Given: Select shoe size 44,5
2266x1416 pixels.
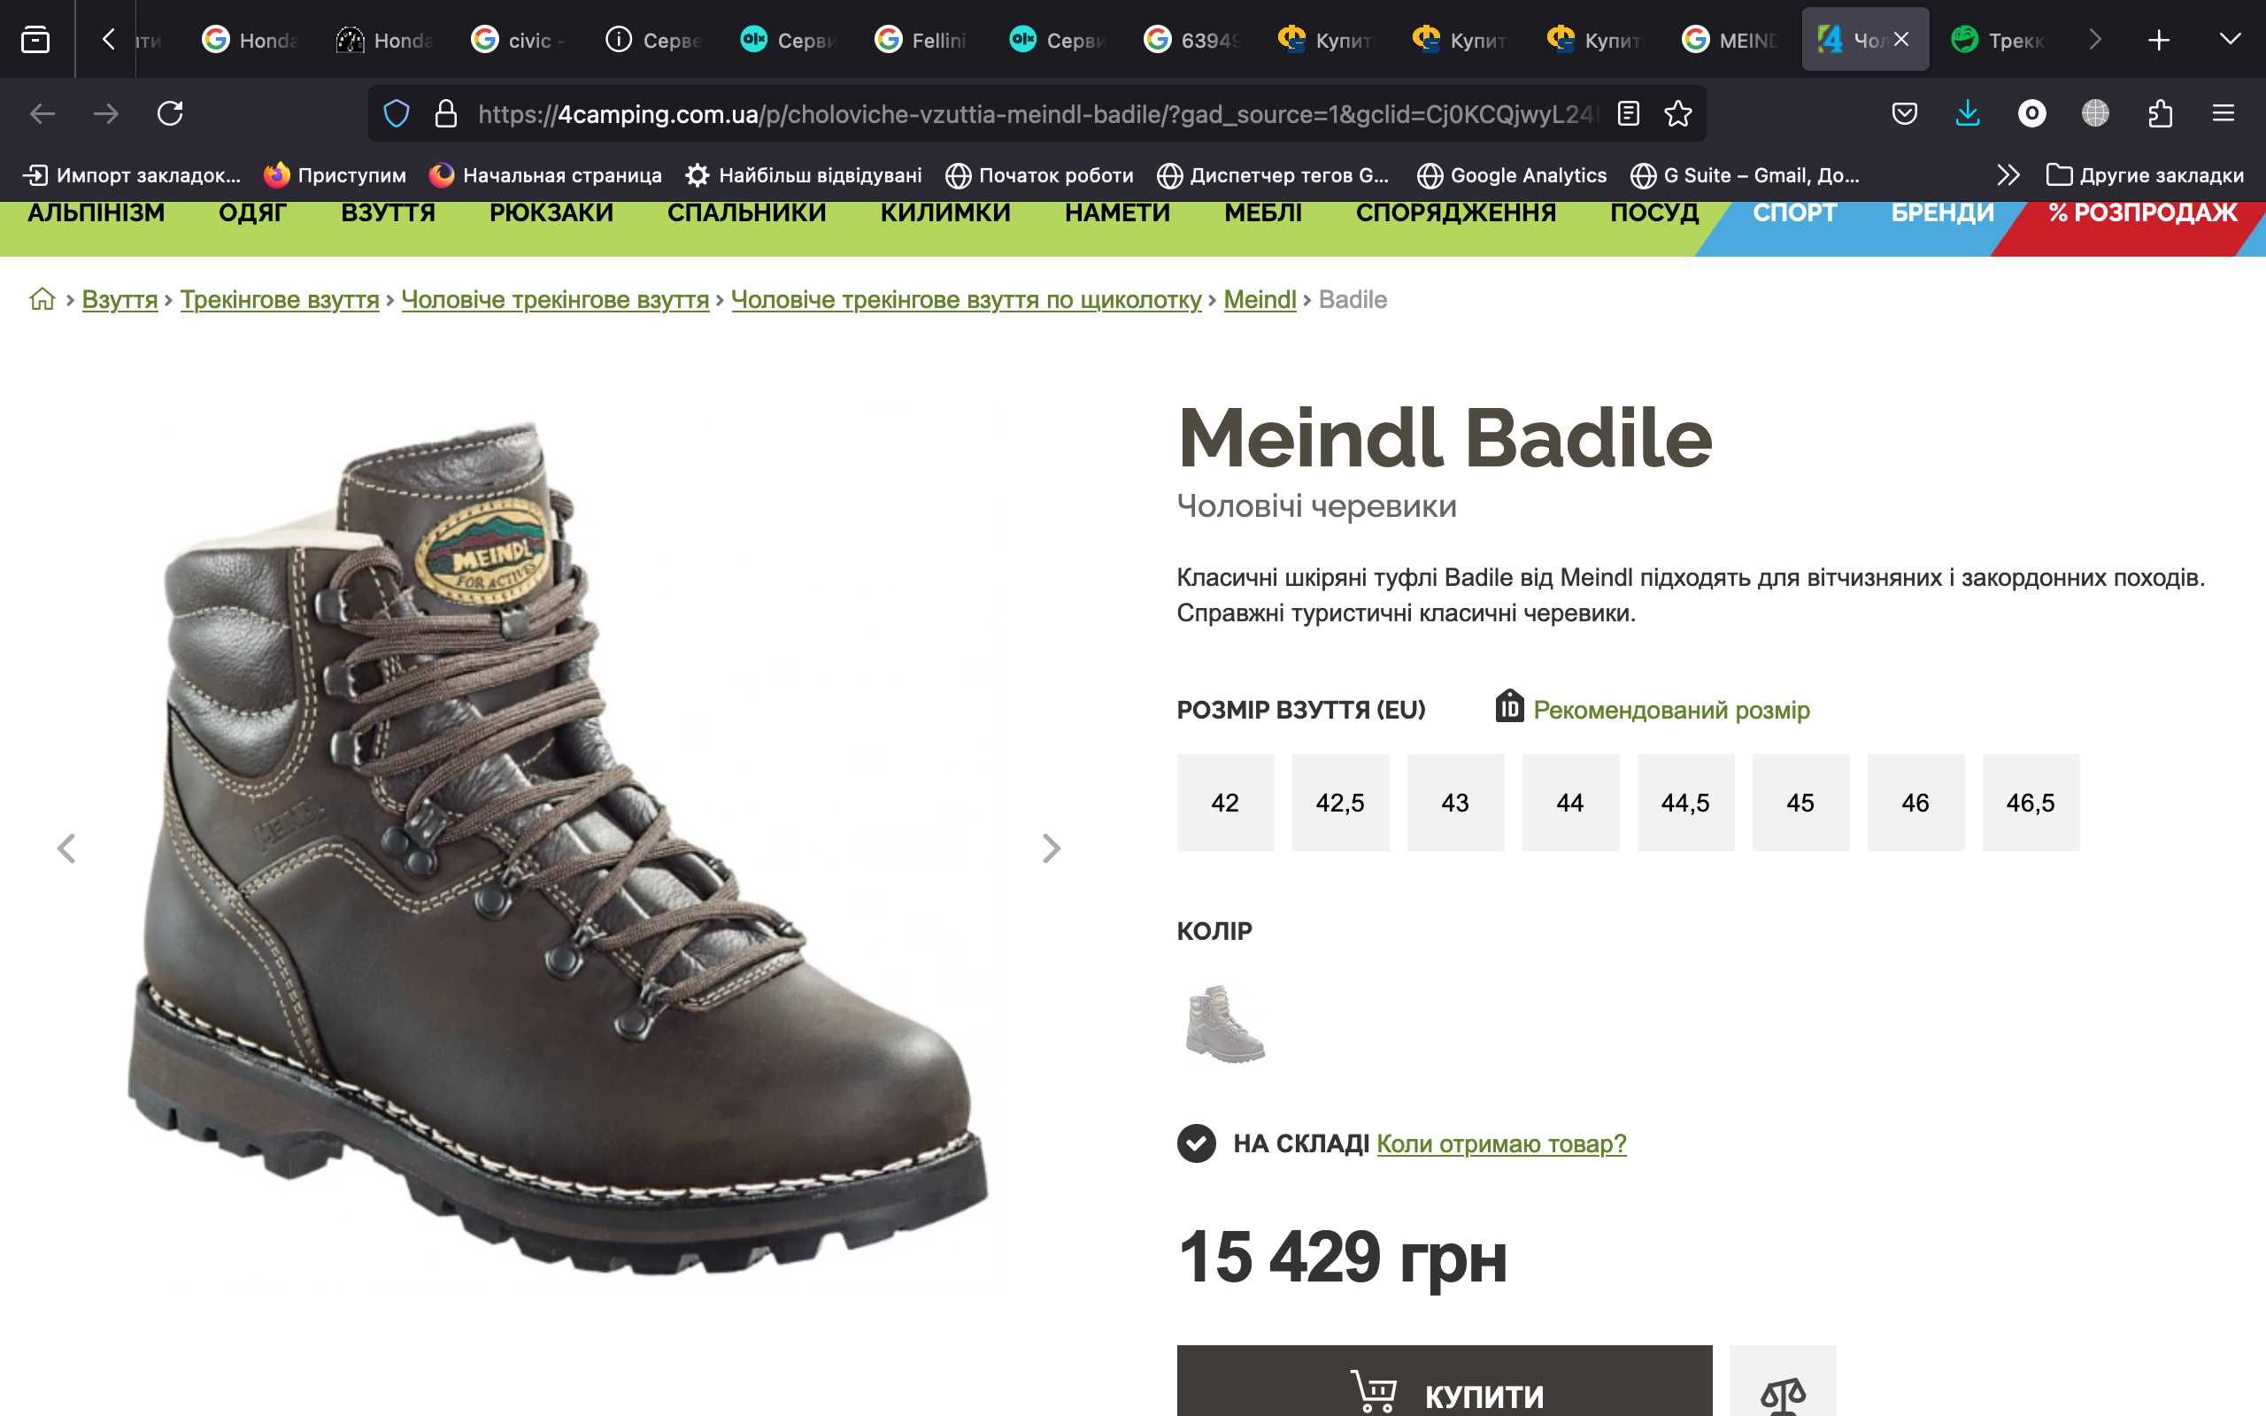Looking at the screenshot, I should [1685, 803].
